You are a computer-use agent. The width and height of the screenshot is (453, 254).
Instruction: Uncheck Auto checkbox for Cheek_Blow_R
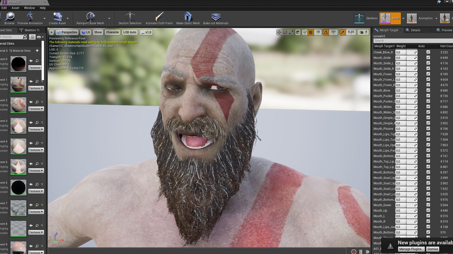(x=428, y=52)
